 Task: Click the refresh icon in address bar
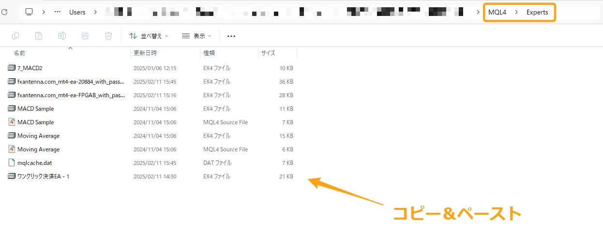click(x=4, y=12)
